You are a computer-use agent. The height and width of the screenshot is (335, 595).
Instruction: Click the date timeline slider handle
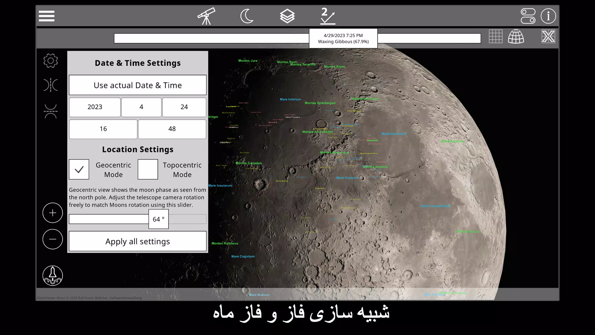343,38
